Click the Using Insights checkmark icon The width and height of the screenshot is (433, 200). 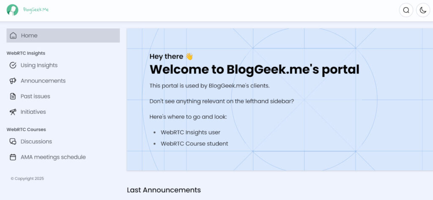click(x=13, y=66)
